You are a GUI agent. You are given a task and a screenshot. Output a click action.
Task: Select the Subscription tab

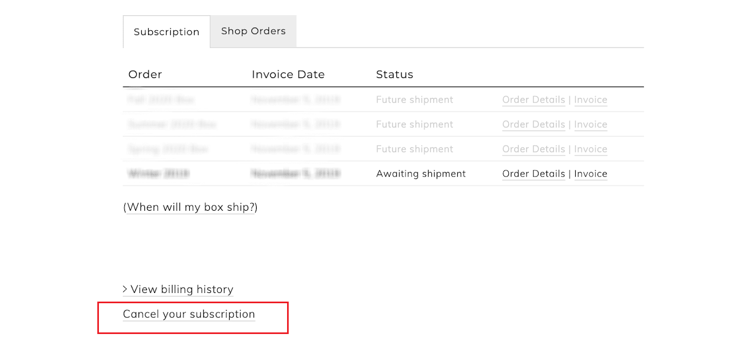pyautogui.click(x=167, y=32)
